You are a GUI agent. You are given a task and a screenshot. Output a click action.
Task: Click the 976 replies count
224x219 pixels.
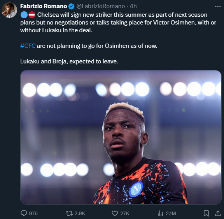(33, 214)
